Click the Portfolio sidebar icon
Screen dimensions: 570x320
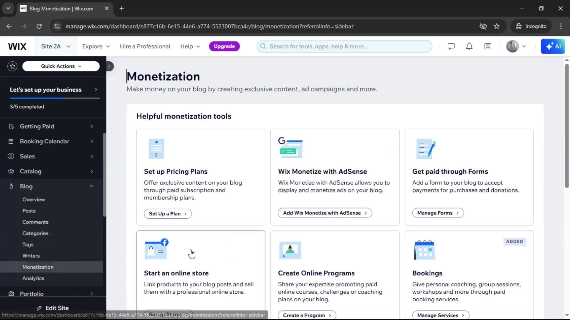coord(11,294)
